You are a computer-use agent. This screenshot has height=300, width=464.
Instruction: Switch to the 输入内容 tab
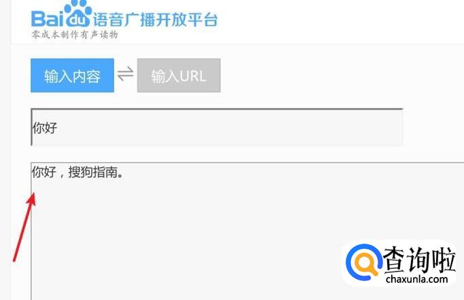tap(72, 75)
